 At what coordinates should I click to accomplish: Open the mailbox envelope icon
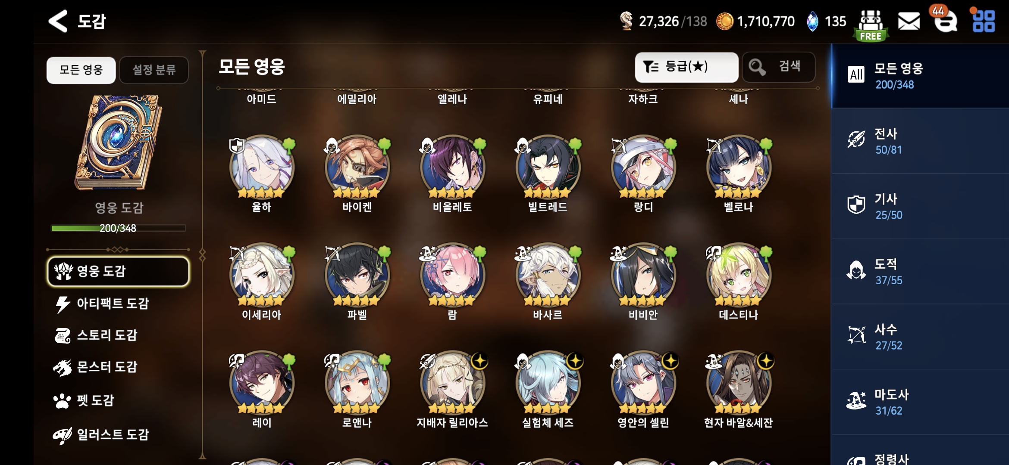[x=909, y=21]
